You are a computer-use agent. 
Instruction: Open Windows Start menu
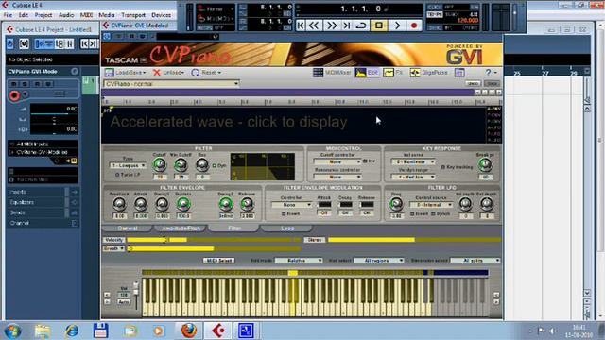click(13, 331)
